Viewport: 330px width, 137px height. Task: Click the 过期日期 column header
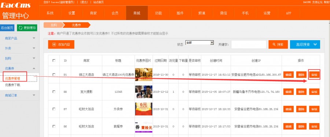[x=161, y=61]
